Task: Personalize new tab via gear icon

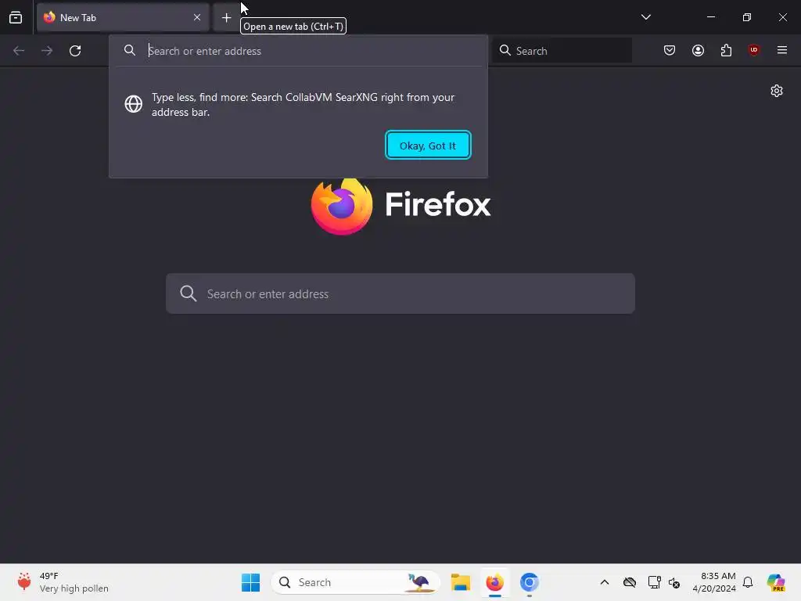Action: 777,91
